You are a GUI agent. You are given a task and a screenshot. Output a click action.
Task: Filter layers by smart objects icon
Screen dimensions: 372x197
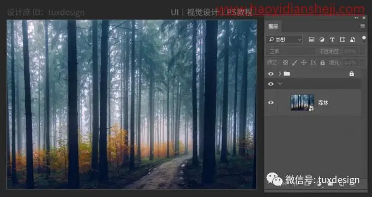tap(352, 40)
